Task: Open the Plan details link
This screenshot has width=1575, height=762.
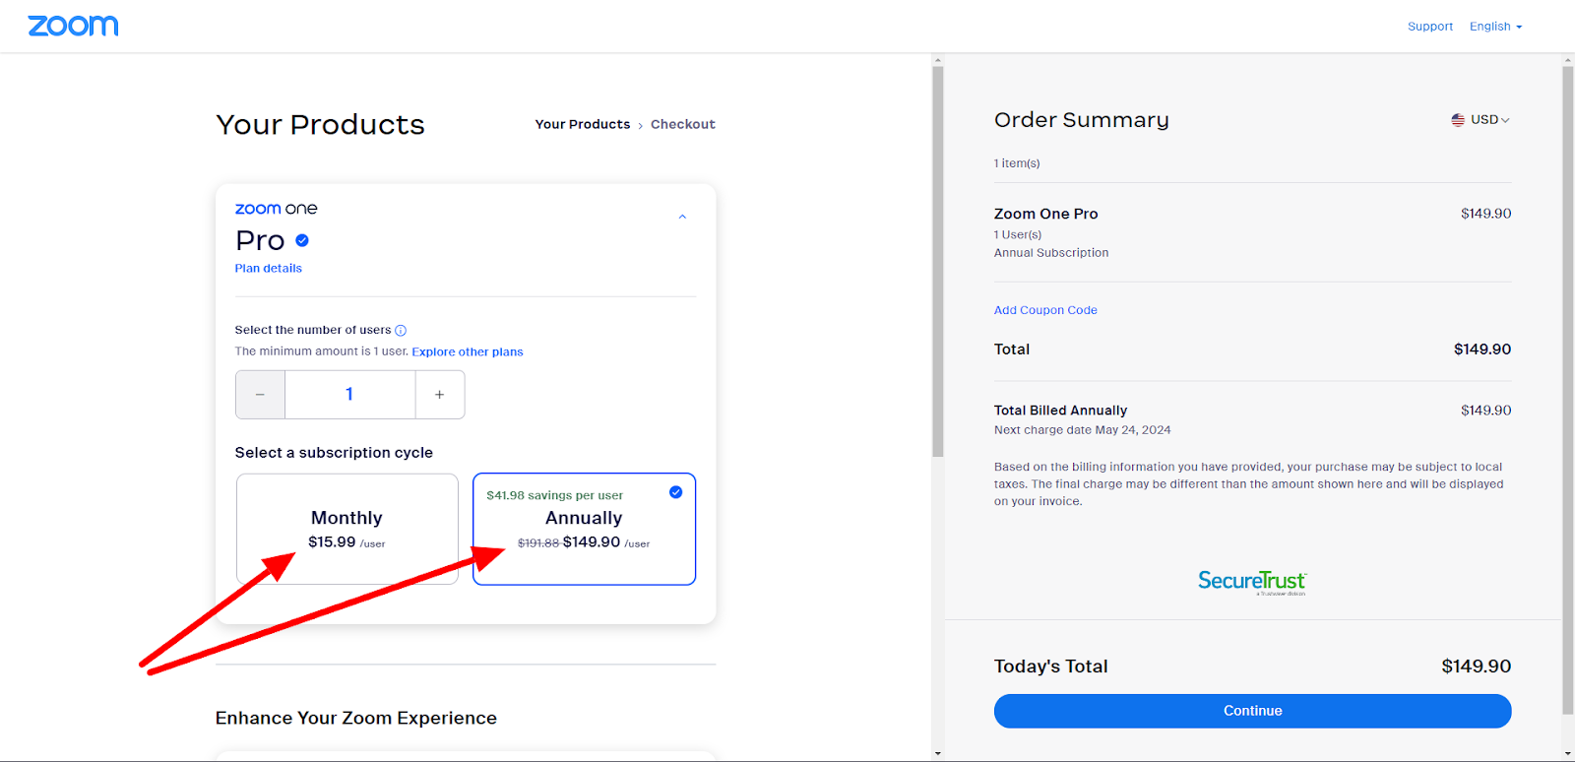Action: pos(268,269)
